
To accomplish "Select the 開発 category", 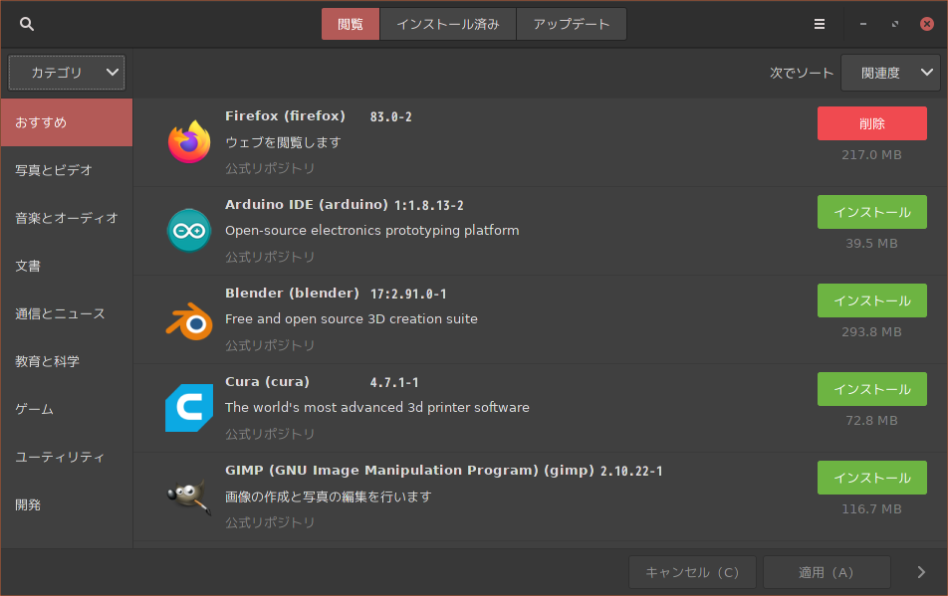I will click(x=67, y=504).
